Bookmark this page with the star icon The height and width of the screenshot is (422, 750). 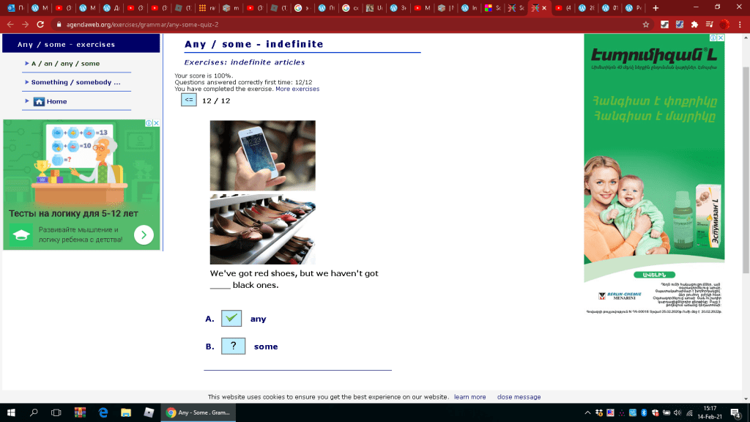[x=645, y=24]
